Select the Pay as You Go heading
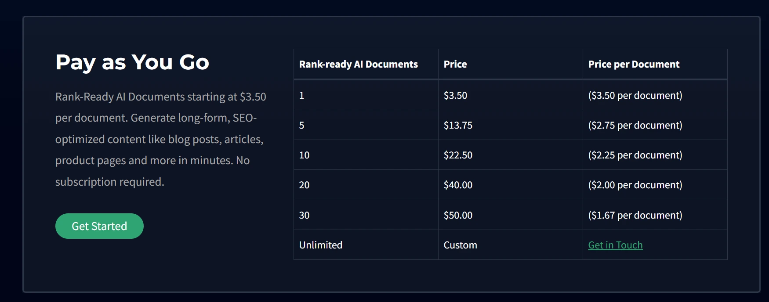This screenshot has width=769, height=302. (132, 62)
